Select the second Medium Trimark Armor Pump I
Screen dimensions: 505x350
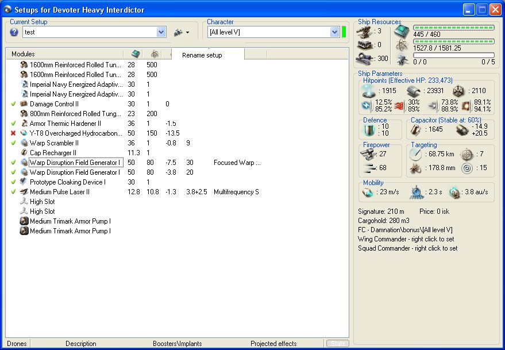point(70,231)
